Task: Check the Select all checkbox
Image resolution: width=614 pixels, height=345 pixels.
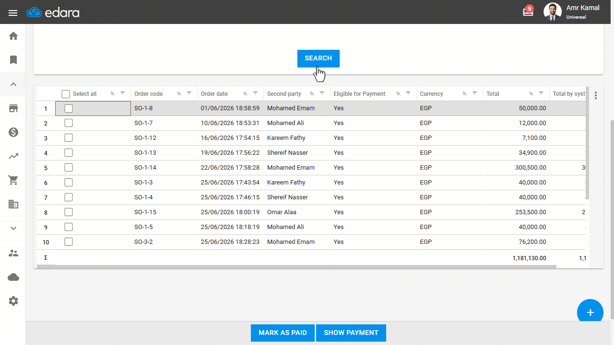Action: click(66, 94)
